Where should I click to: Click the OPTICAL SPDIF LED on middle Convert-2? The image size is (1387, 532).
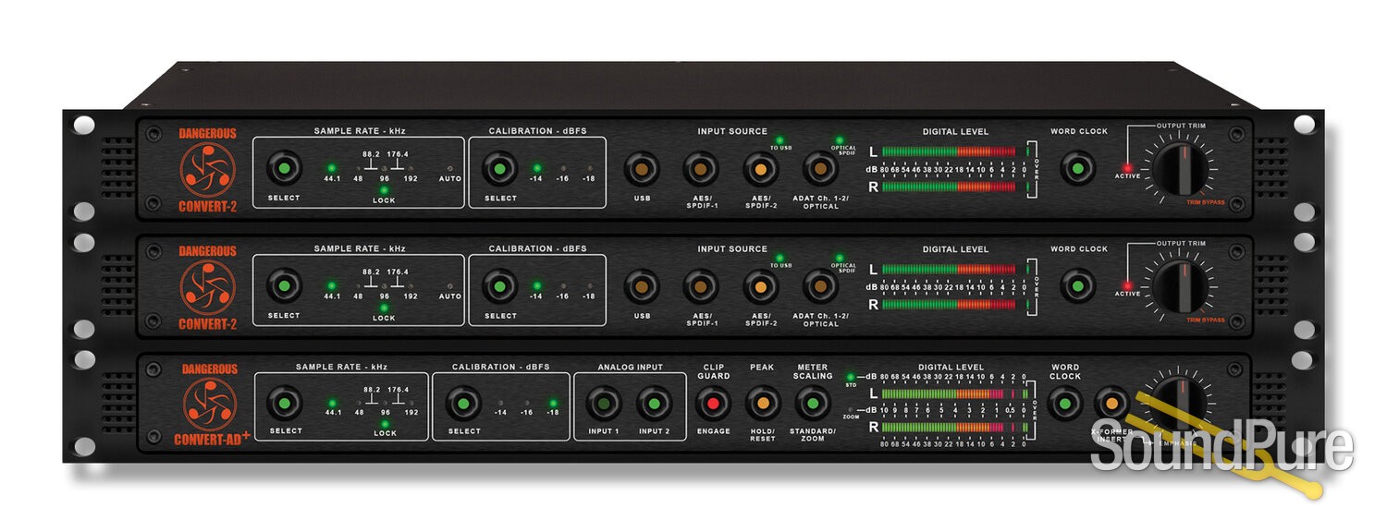[840, 258]
